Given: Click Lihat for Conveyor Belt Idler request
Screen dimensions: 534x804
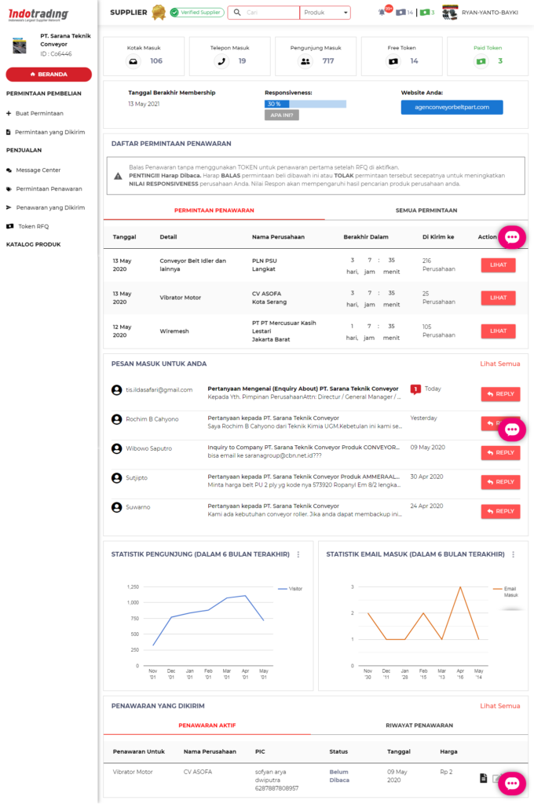Looking at the screenshot, I should click(x=498, y=265).
